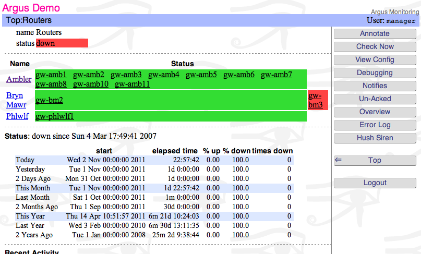Open the gw-bm2 router link
Image resolution: width=421 pixels, height=254 pixels.
coord(49,100)
